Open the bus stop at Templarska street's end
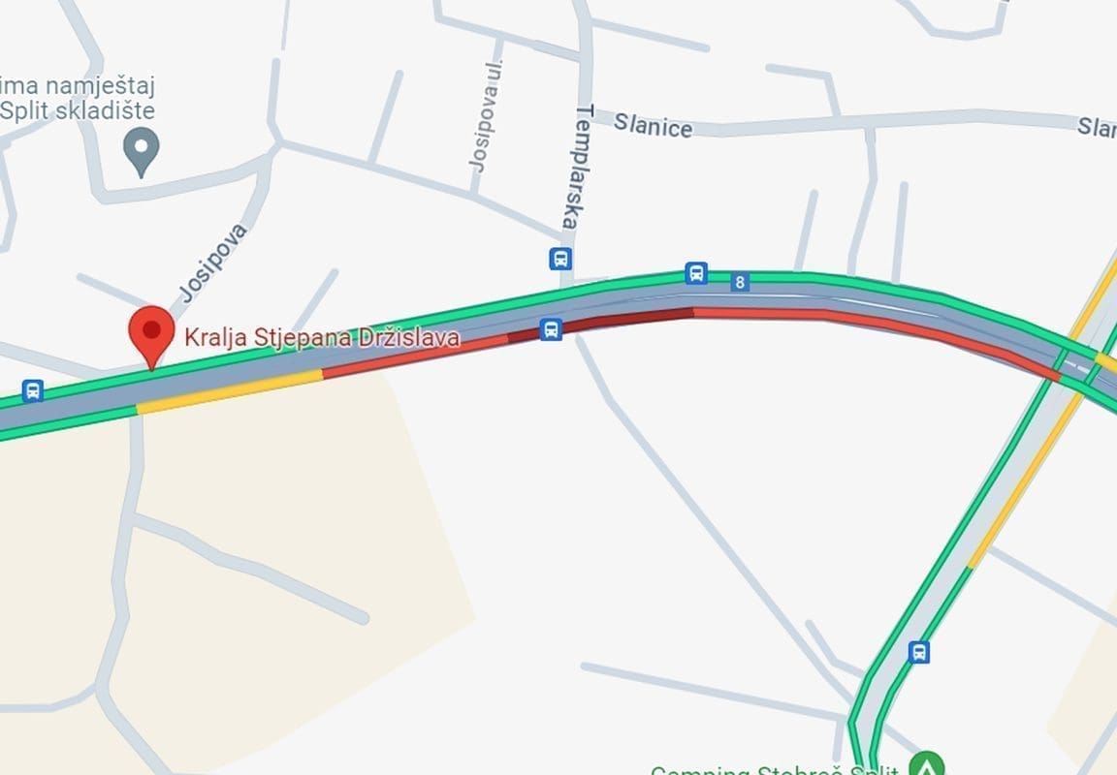 click(560, 259)
